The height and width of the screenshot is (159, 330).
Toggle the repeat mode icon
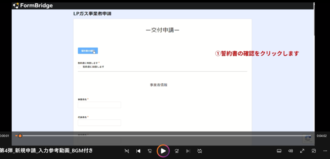tap(200, 151)
